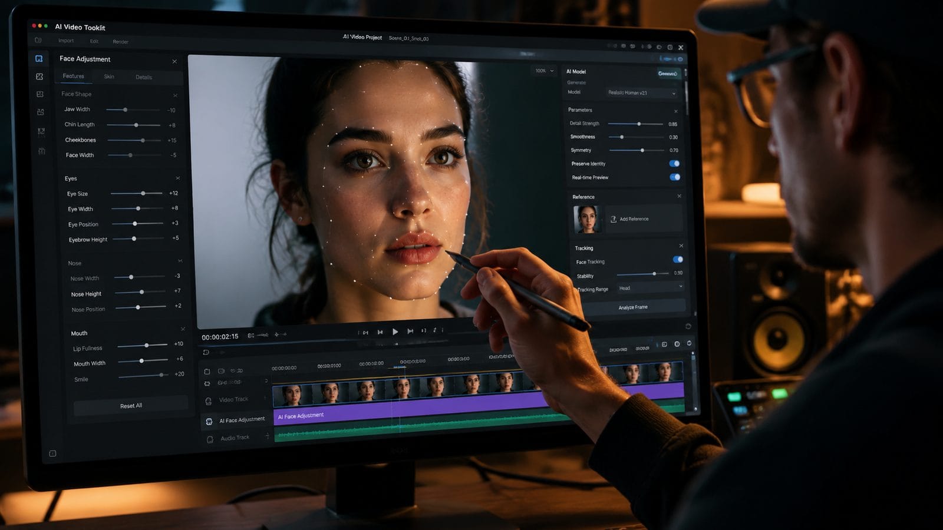Click the Eyebrow Height slider
Image resolution: width=943 pixels, height=530 pixels.
pyautogui.click(x=139, y=238)
